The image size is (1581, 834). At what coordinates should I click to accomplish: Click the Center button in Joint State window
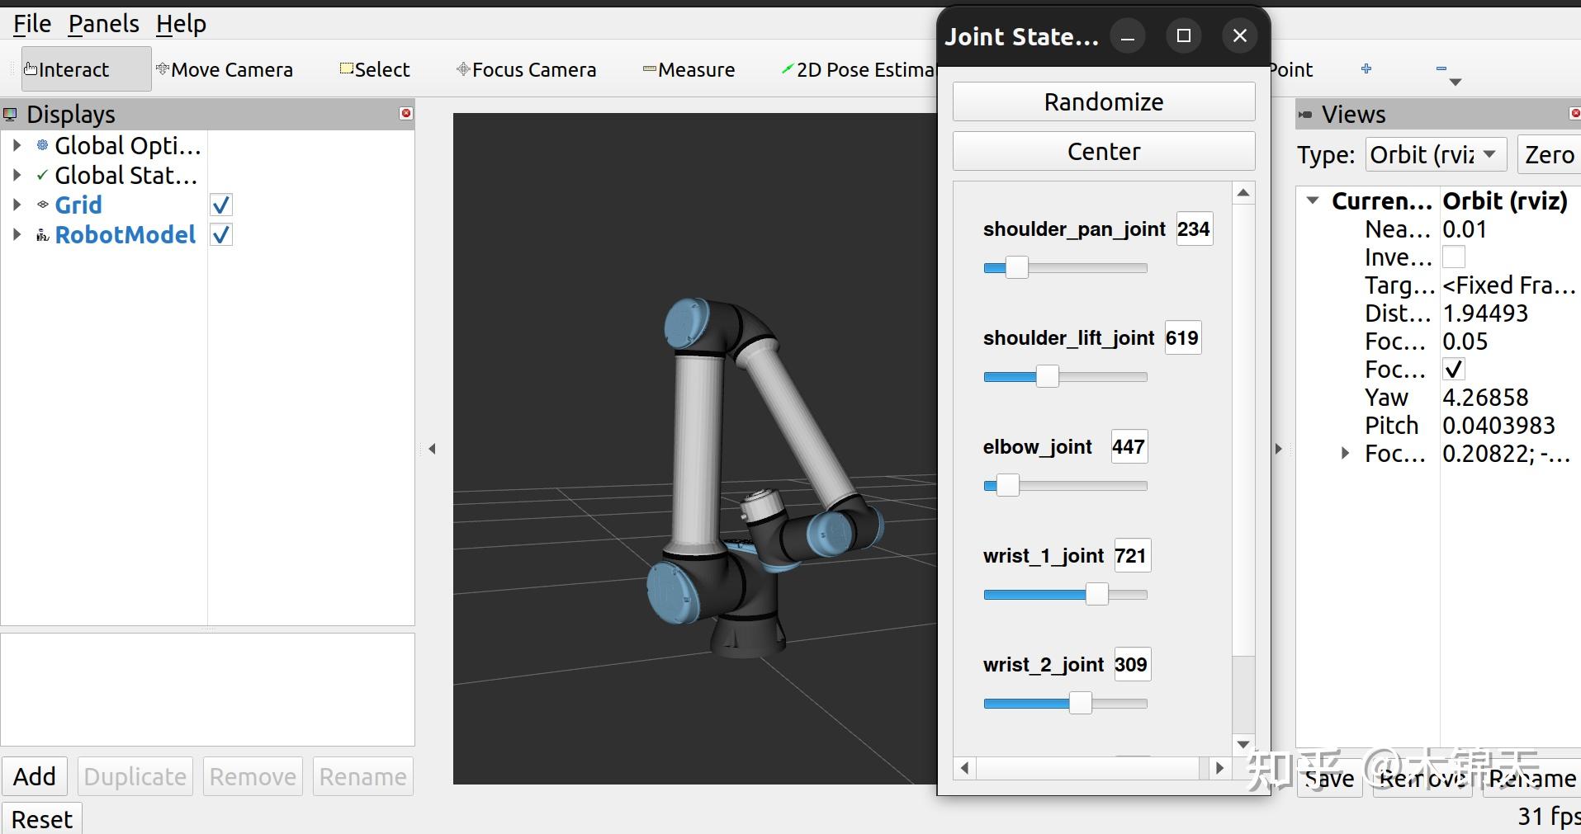click(x=1103, y=151)
